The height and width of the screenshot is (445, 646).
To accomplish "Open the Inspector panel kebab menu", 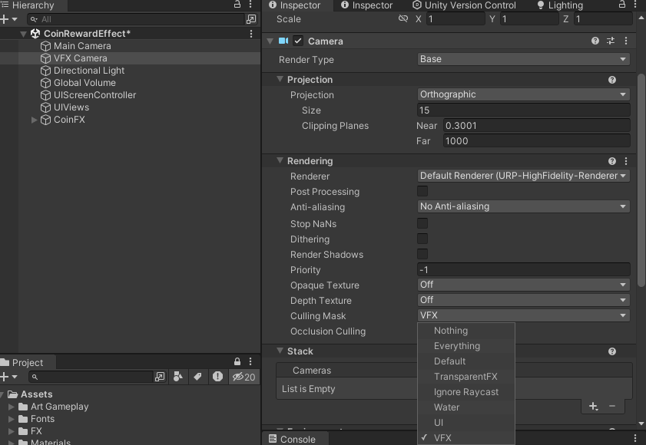I will [x=635, y=5].
